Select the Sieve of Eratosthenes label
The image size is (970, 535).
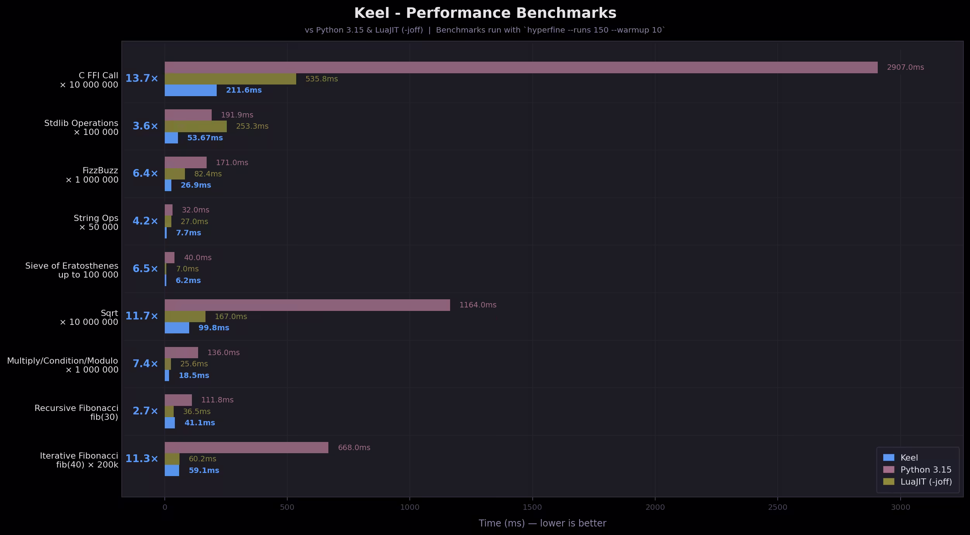72,270
